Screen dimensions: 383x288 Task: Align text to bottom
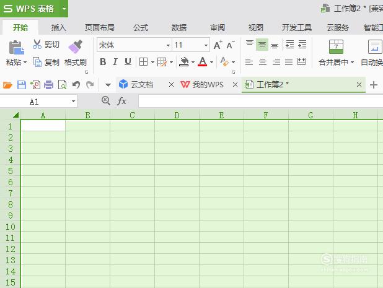coord(275,46)
